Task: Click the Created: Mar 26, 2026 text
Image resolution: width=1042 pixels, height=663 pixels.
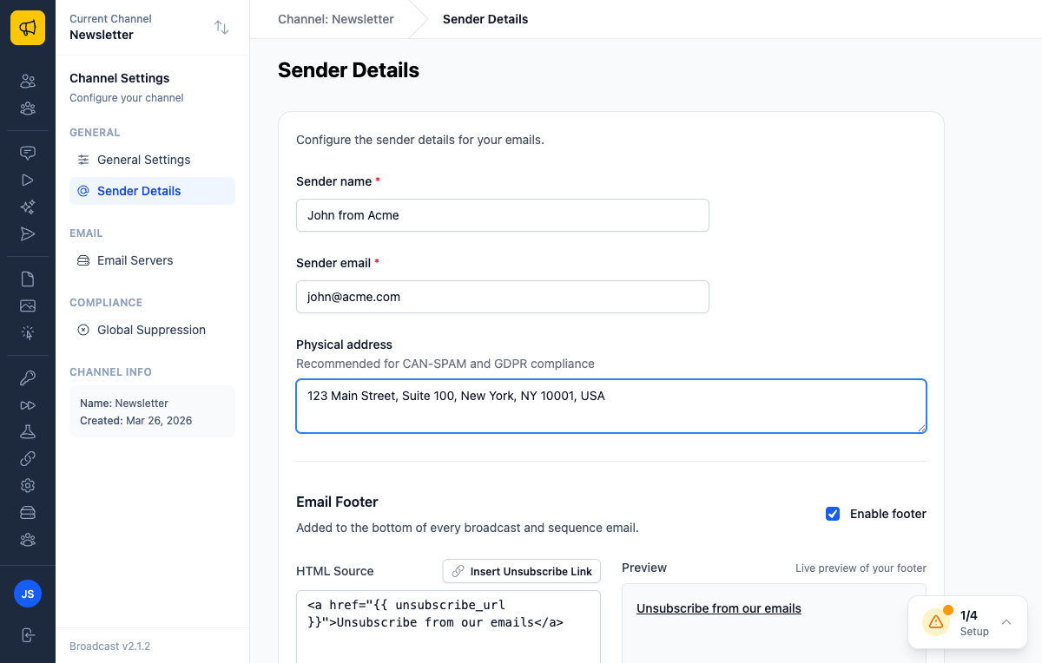Action: (x=136, y=421)
